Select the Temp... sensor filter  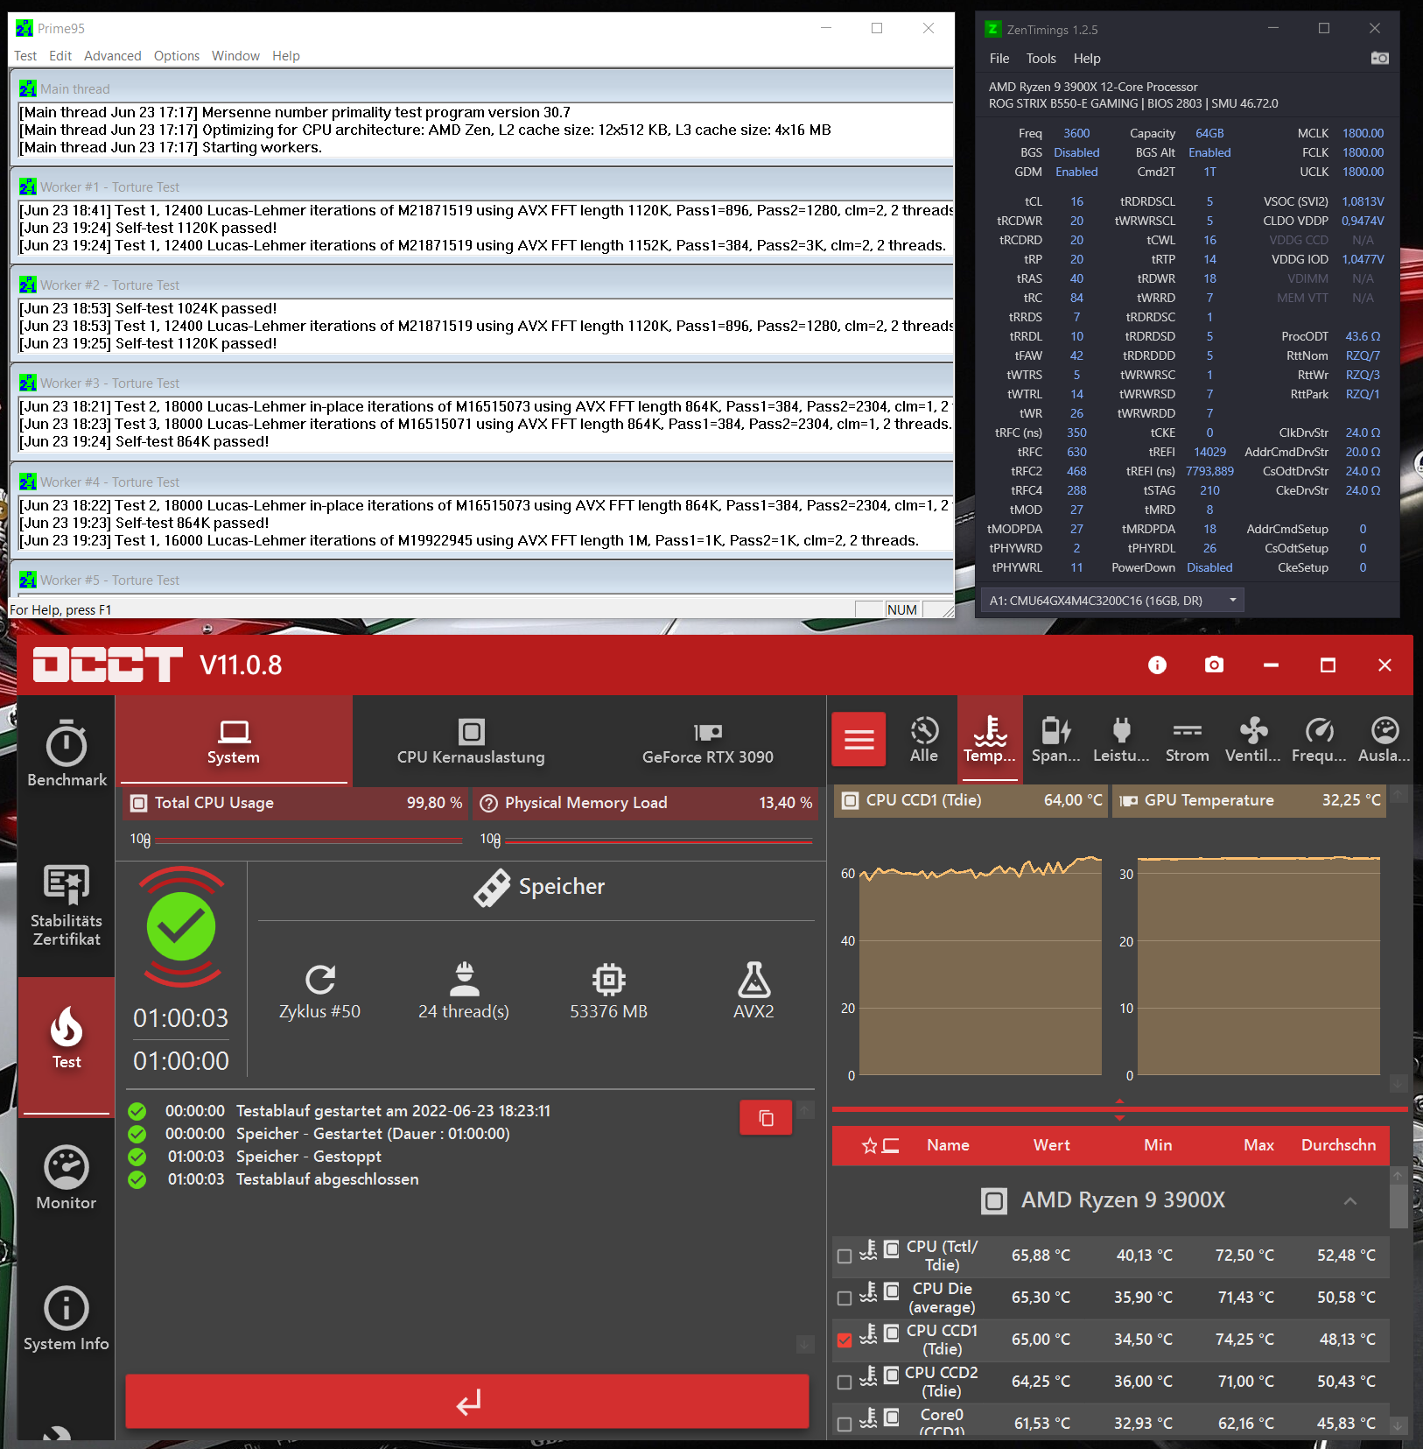coord(990,740)
